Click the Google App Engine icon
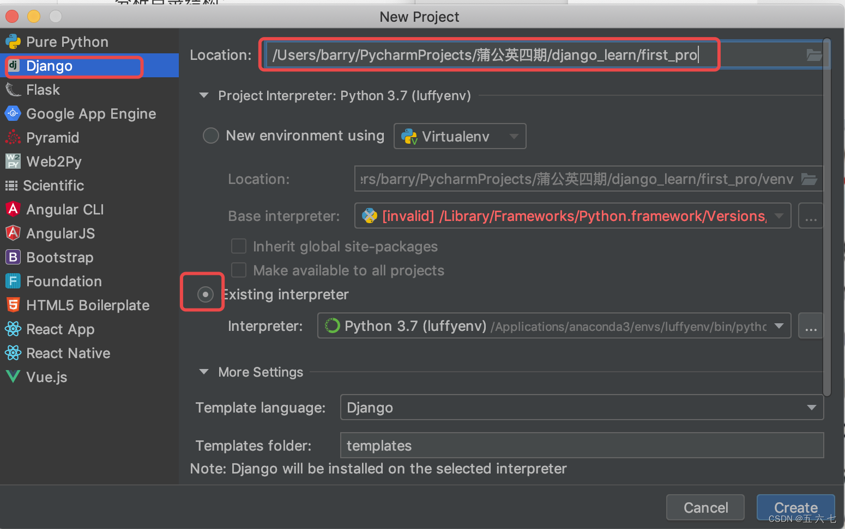The height and width of the screenshot is (529, 845). pos(13,113)
